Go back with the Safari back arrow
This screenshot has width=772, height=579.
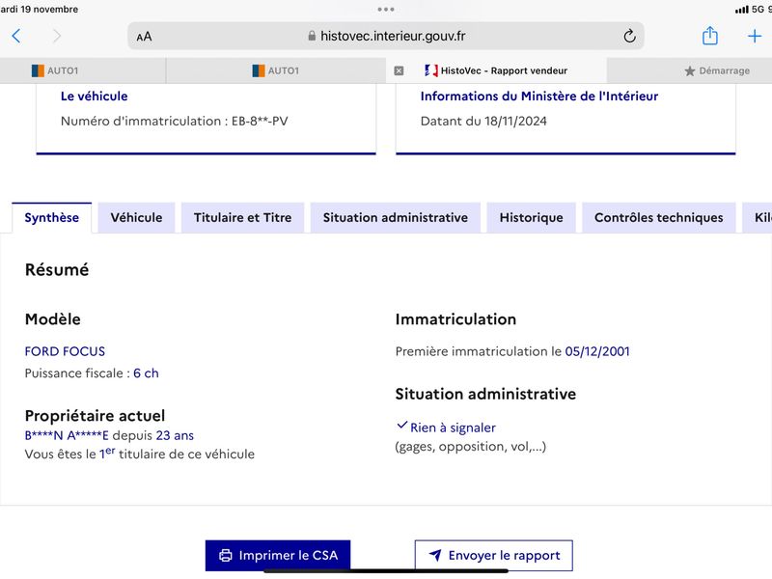[16, 36]
